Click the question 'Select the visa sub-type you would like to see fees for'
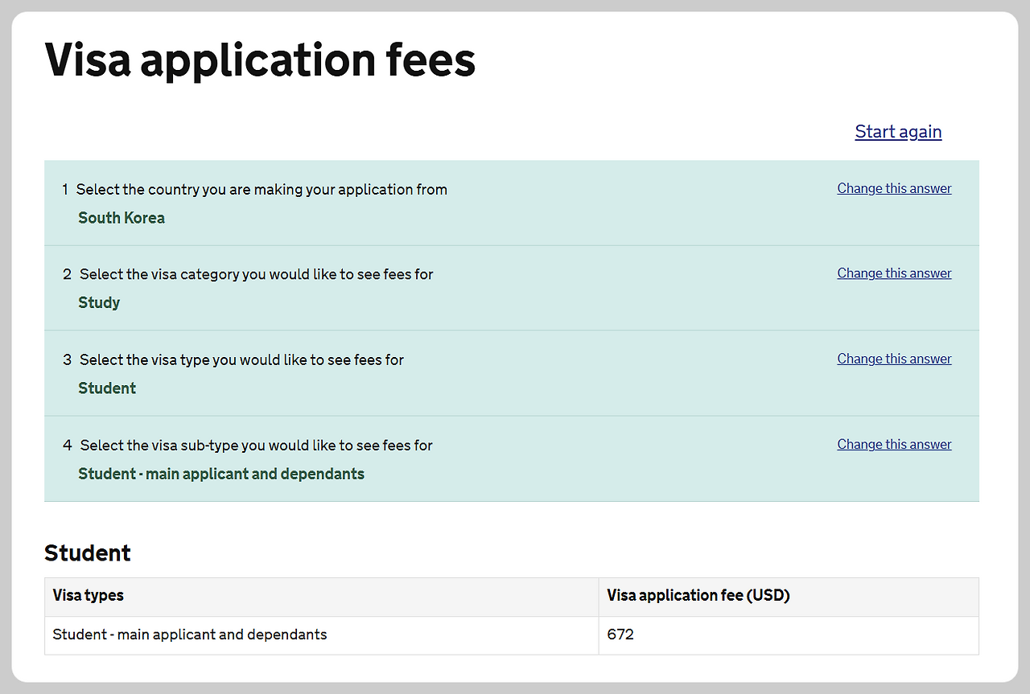Screen dimensions: 1030x694 click(x=257, y=445)
